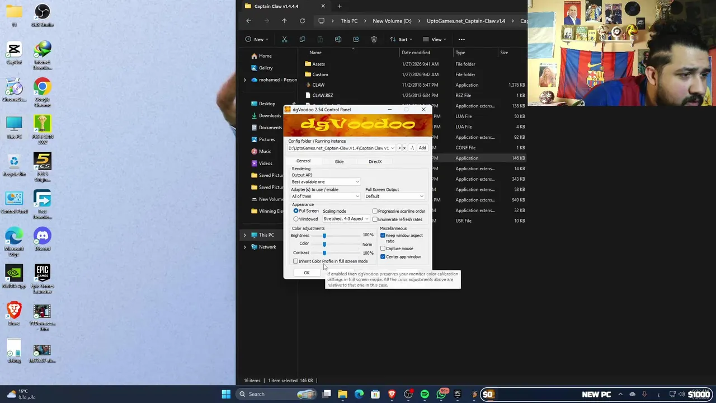The width and height of the screenshot is (716, 403).
Task: Adjust the Contrast slider handle
Action: point(324,253)
